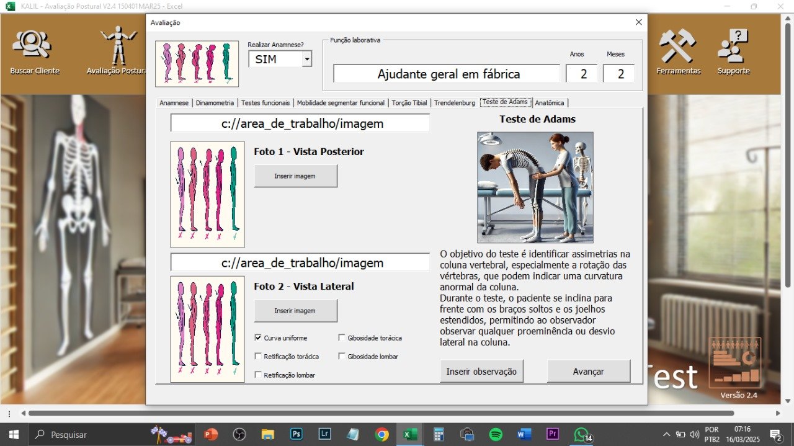This screenshot has width=794, height=446.
Task: Launch Photoshop from the taskbar
Action: (x=297, y=434)
